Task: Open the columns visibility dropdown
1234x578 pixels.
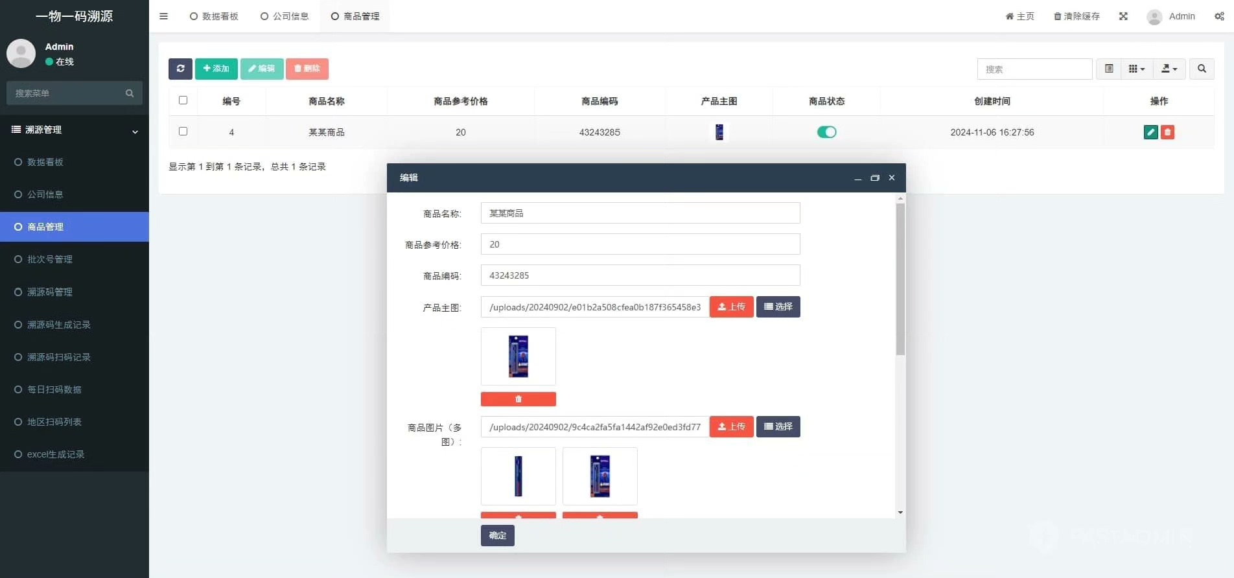Action: pyautogui.click(x=1136, y=69)
